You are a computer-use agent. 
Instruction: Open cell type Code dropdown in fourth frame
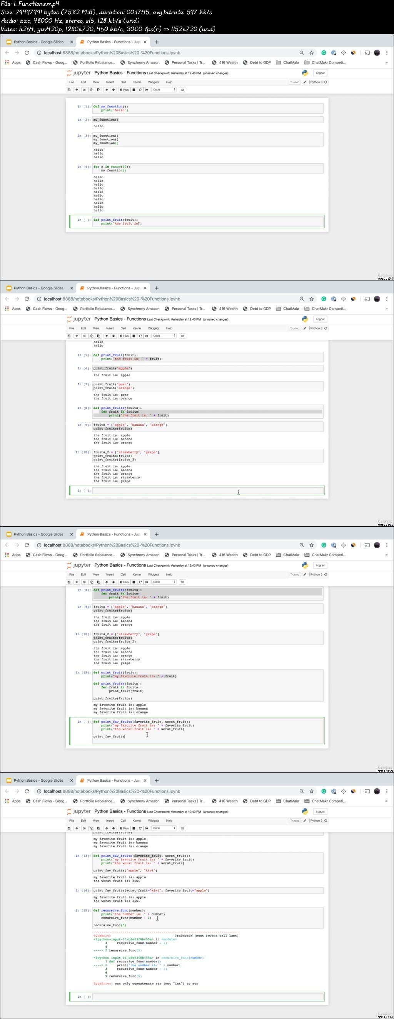164,828
